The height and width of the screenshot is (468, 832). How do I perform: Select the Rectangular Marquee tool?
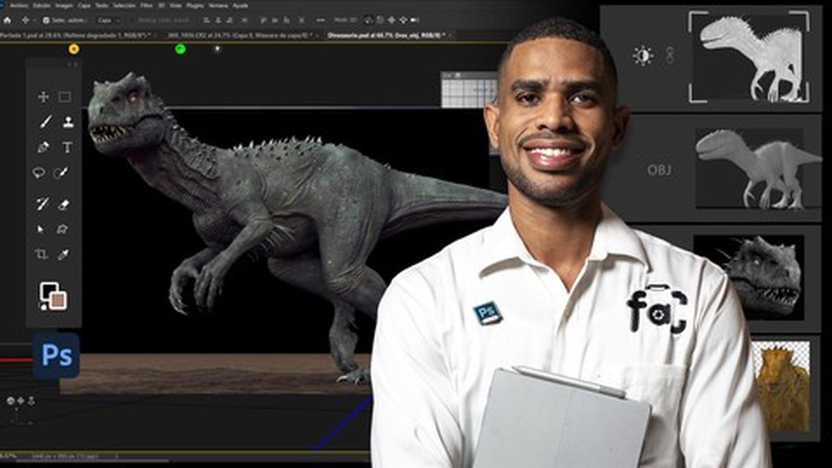tap(64, 97)
